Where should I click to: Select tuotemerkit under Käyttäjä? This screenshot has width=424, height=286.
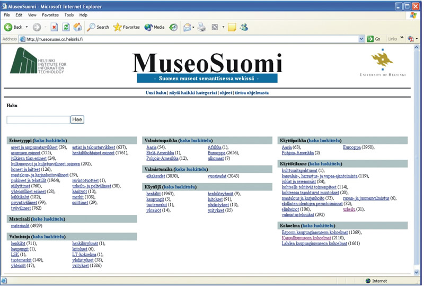click(156, 205)
